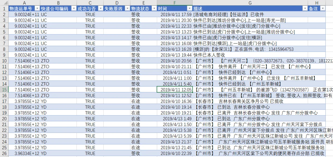Viewport: 333px width, 157px height.
Task: Click the cell '2019/4/11 17:59'
Action: pos(175,14)
